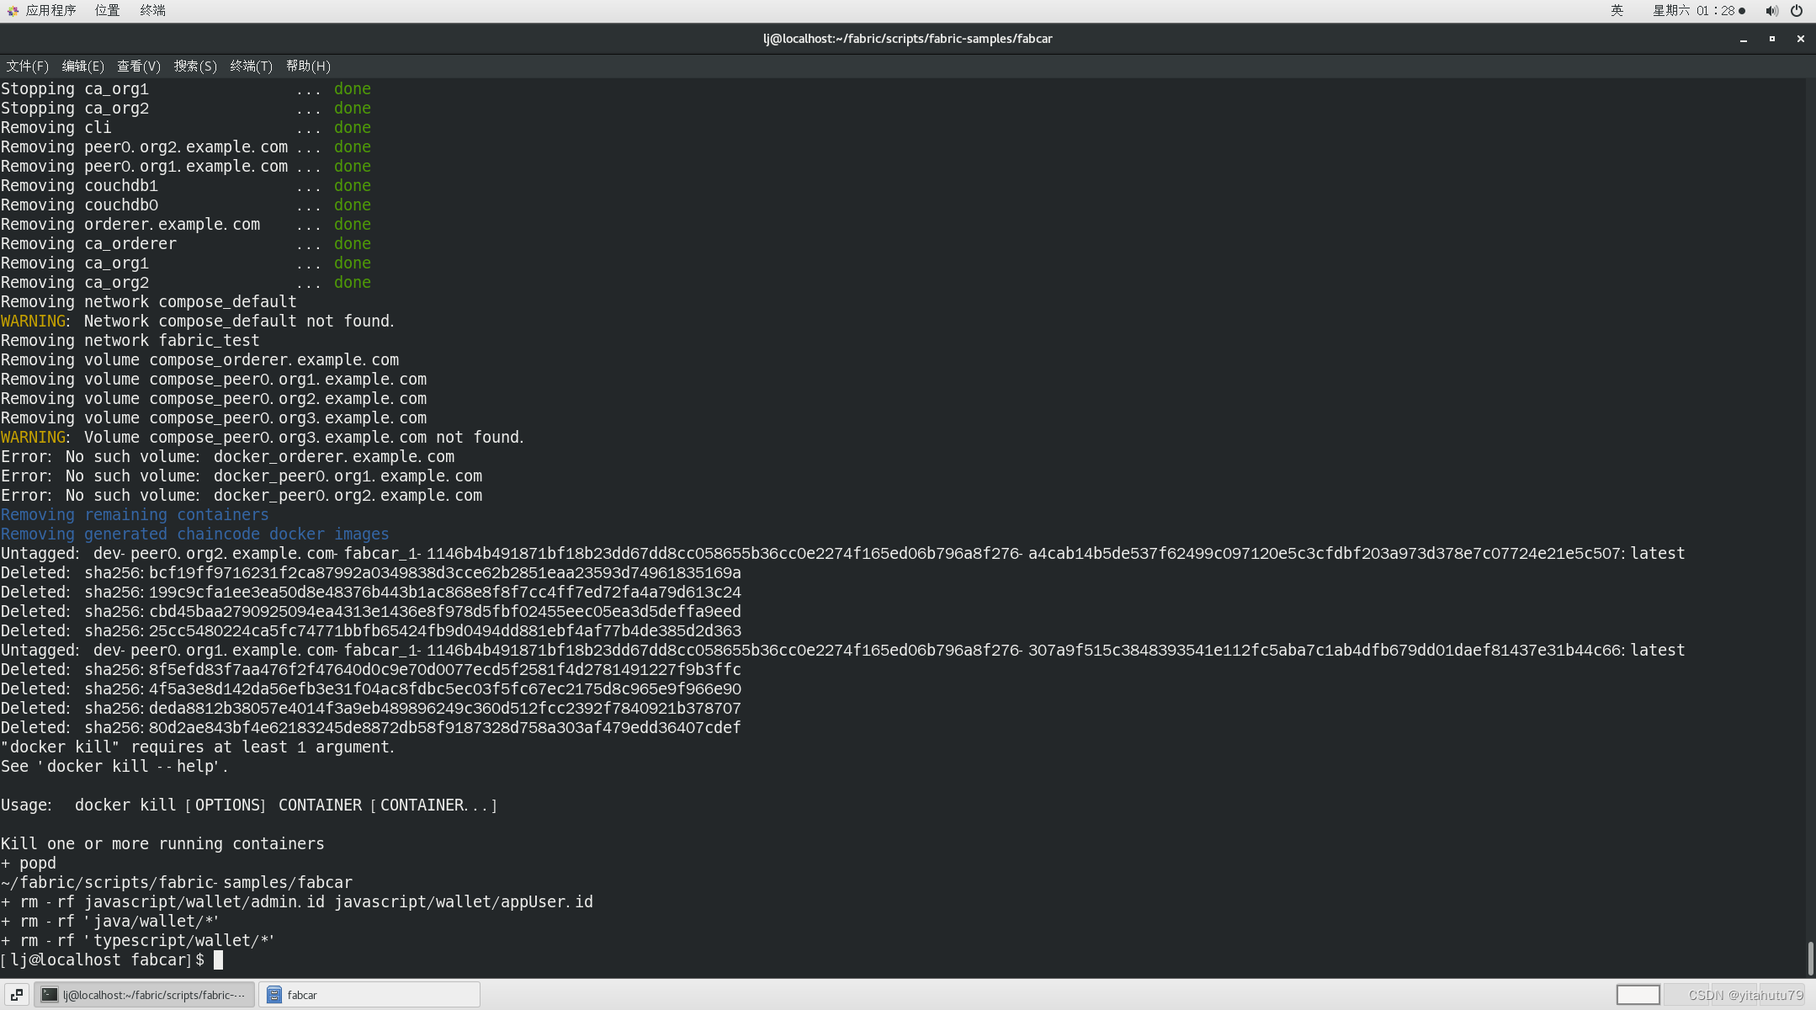The width and height of the screenshot is (1816, 1010).
Task: Open the 帮助(H) menu
Action: point(308,66)
